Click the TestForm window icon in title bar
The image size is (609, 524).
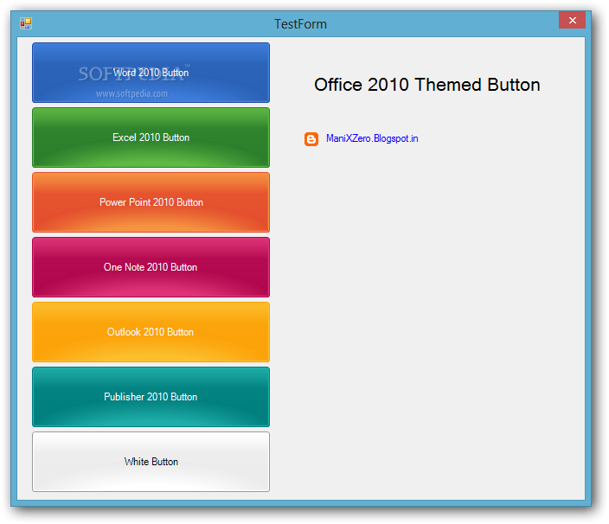point(26,23)
